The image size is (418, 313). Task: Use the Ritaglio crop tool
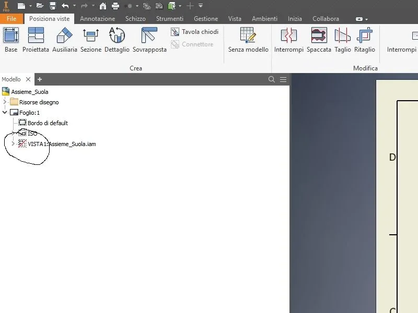[x=364, y=40]
